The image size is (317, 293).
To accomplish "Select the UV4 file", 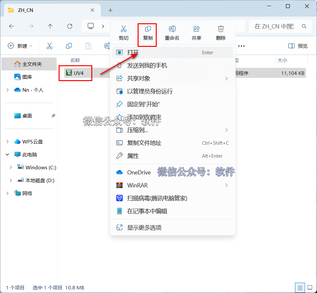I will [x=75, y=73].
